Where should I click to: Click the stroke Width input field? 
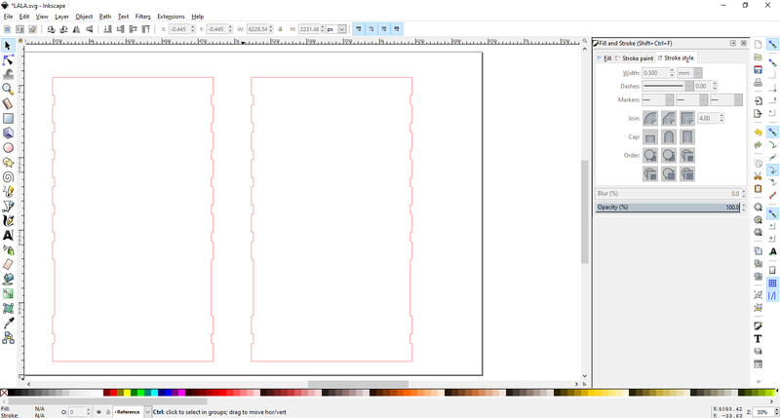click(x=655, y=73)
